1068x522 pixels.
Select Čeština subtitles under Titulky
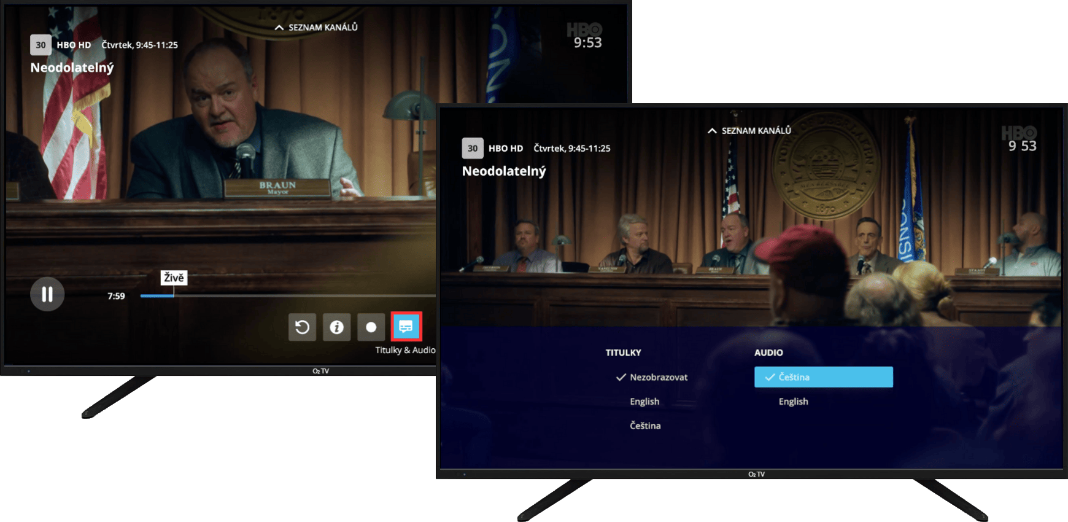(645, 426)
